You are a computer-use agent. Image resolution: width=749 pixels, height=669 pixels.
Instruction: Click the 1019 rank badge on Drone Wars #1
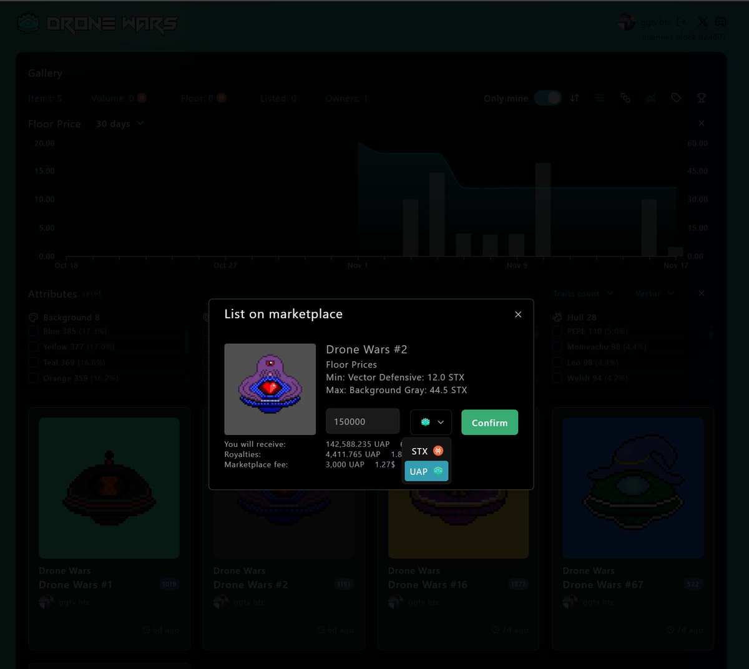click(x=169, y=585)
